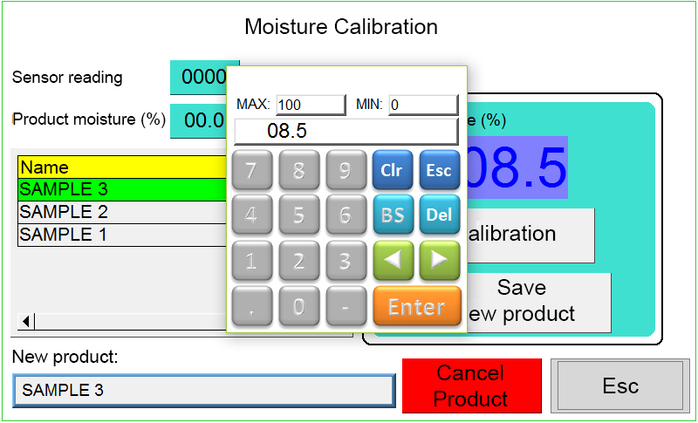Select SAMPLE 3 in the product list
The image size is (698, 423).
(x=121, y=189)
